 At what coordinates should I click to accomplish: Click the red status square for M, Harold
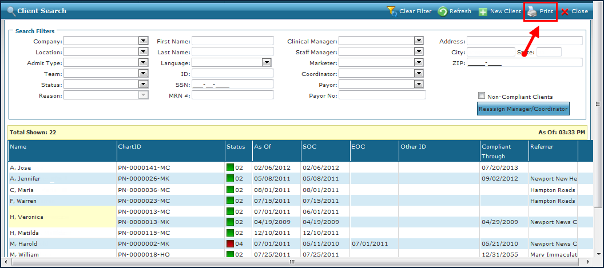pos(231,244)
